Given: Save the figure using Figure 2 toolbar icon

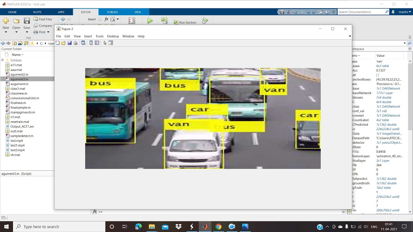Looking at the screenshot, I should tap(69, 43).
